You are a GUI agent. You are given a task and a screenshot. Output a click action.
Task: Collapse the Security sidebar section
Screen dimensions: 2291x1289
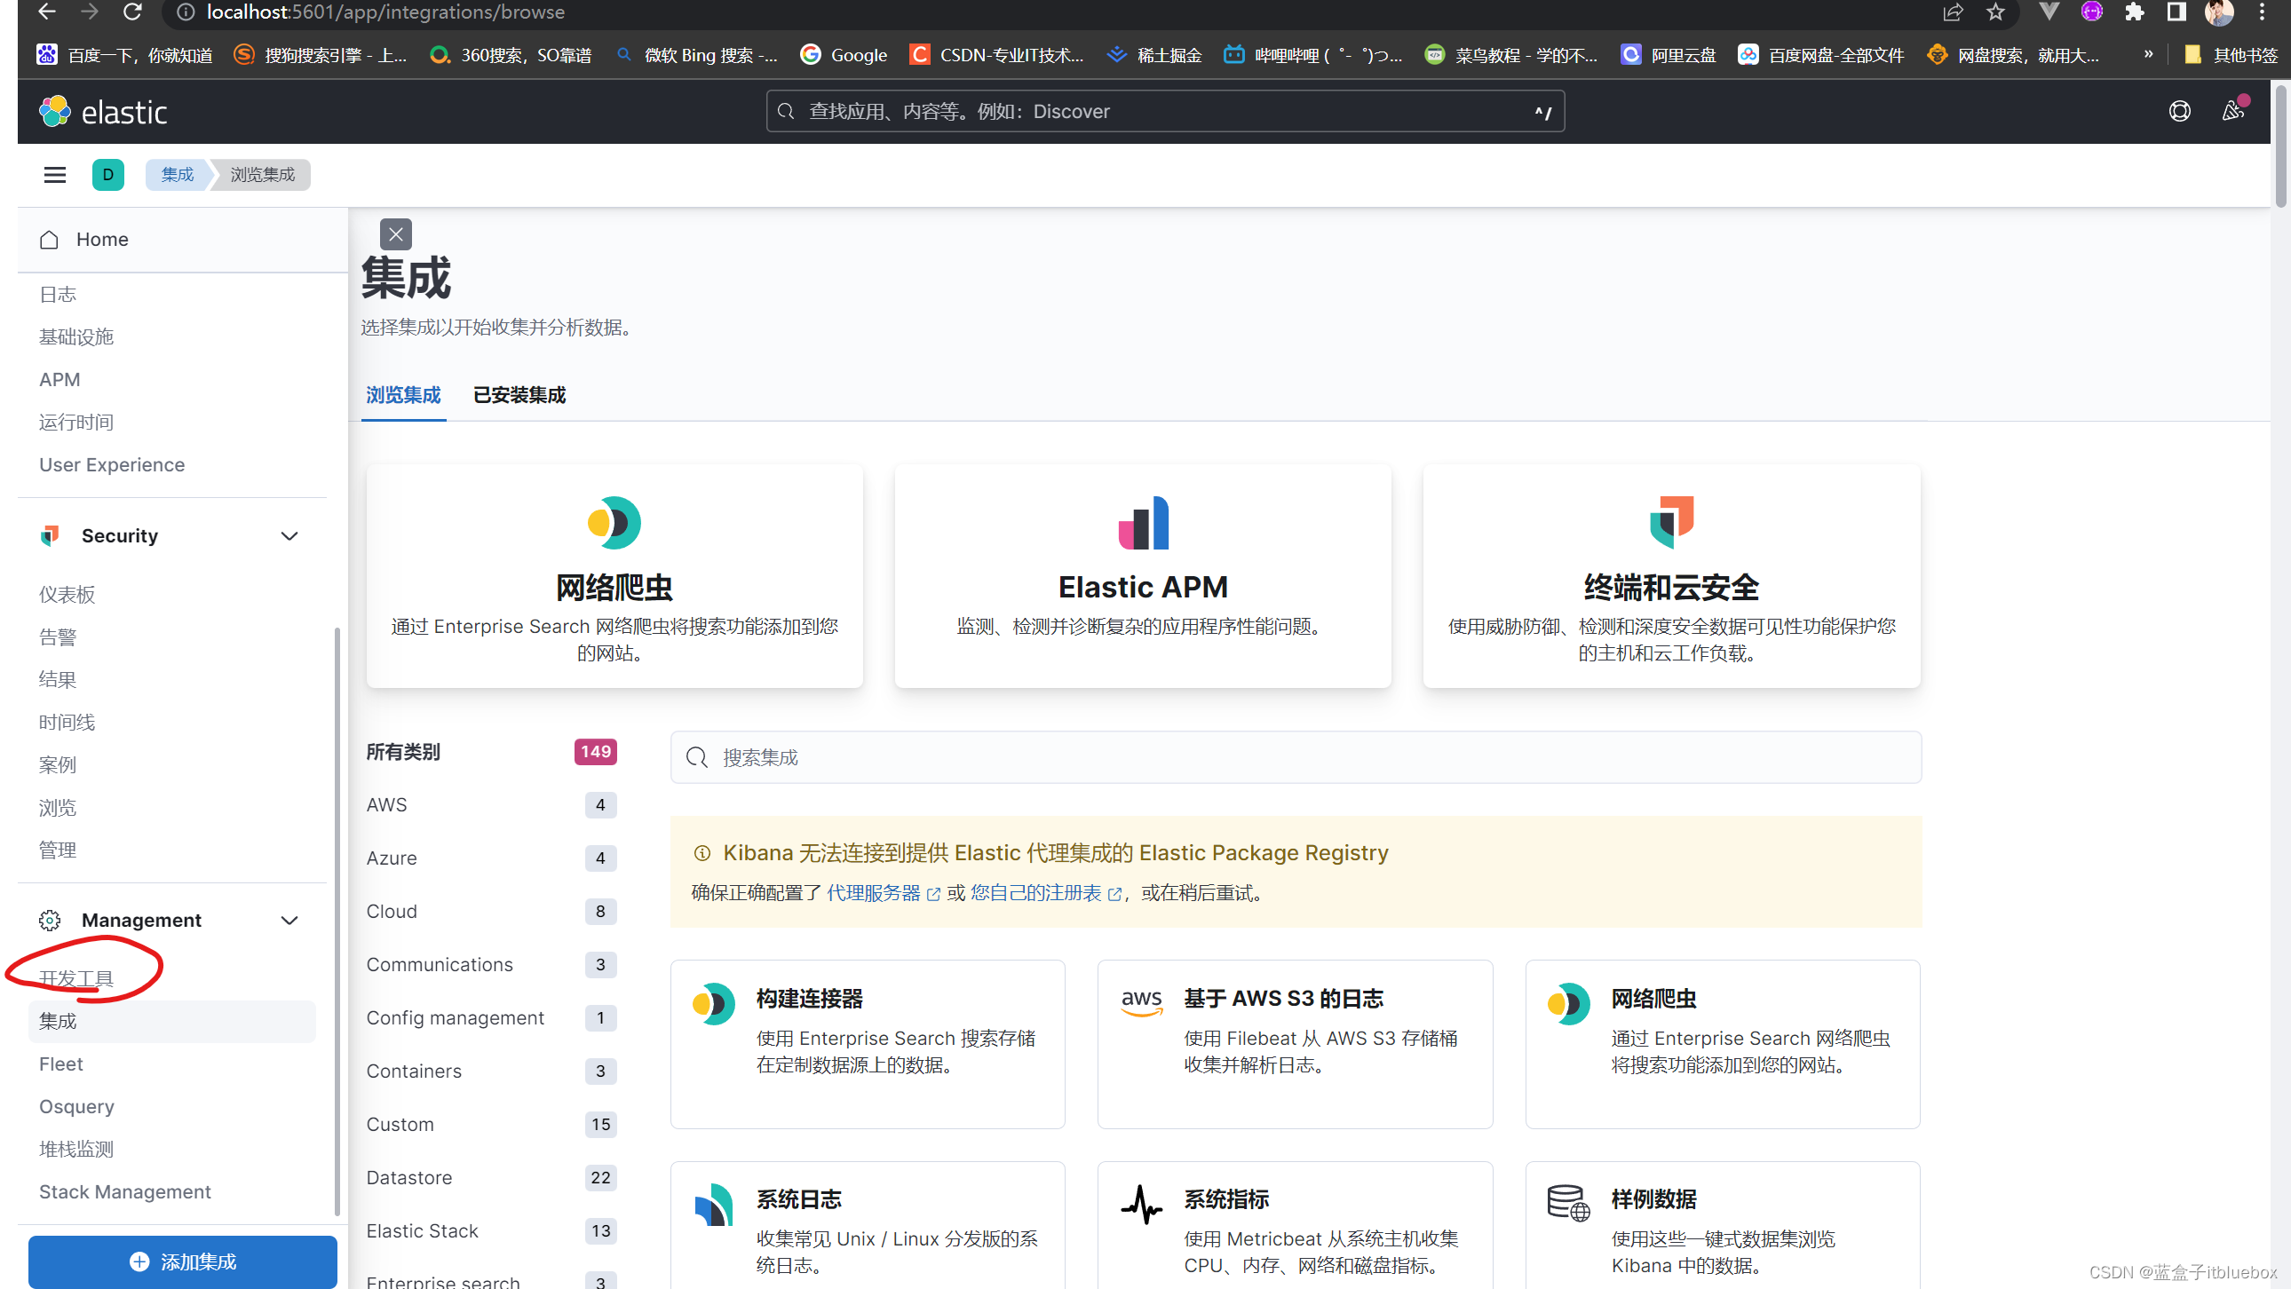[x=289, y=535]
